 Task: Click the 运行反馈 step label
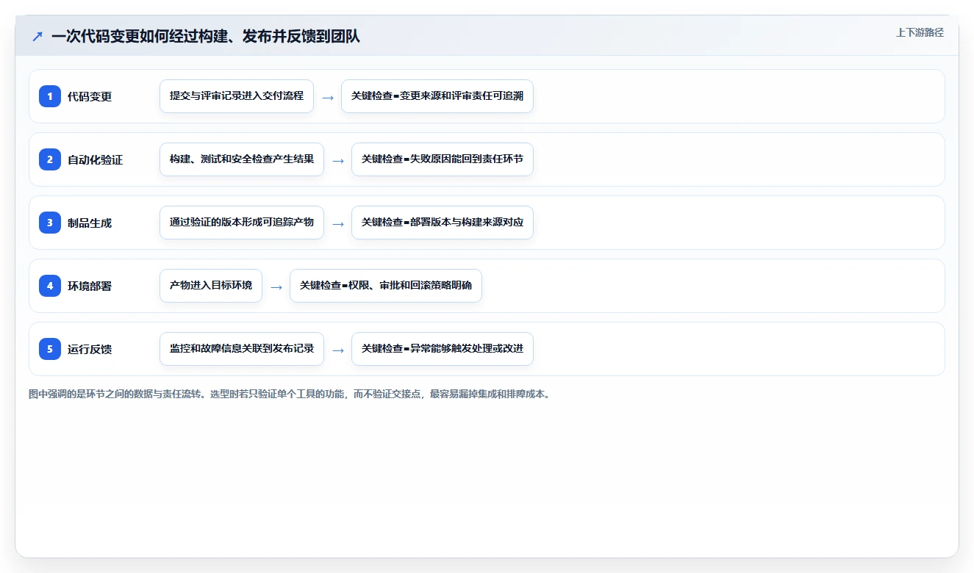(90, 349)
